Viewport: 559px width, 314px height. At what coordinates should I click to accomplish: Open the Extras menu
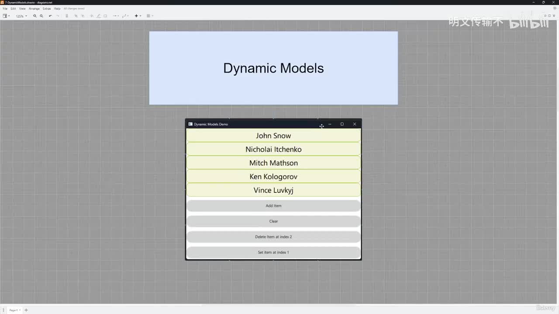click(x=47, y=9)
